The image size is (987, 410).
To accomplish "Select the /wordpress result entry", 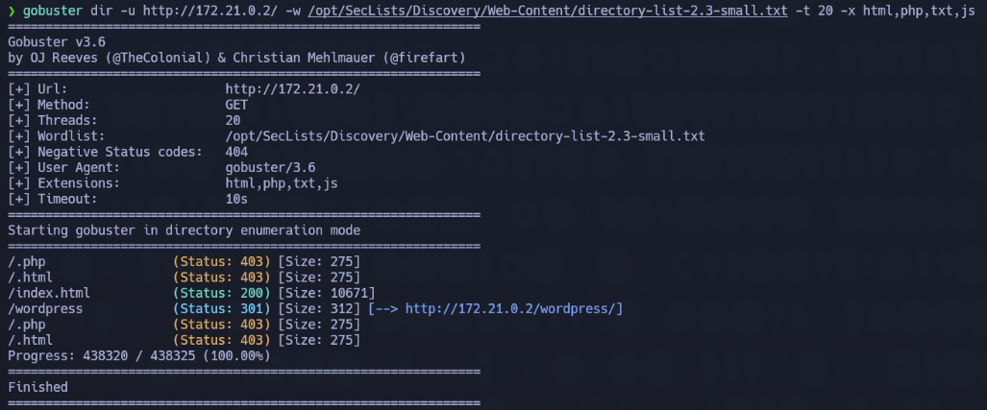I will coord(45,309).
